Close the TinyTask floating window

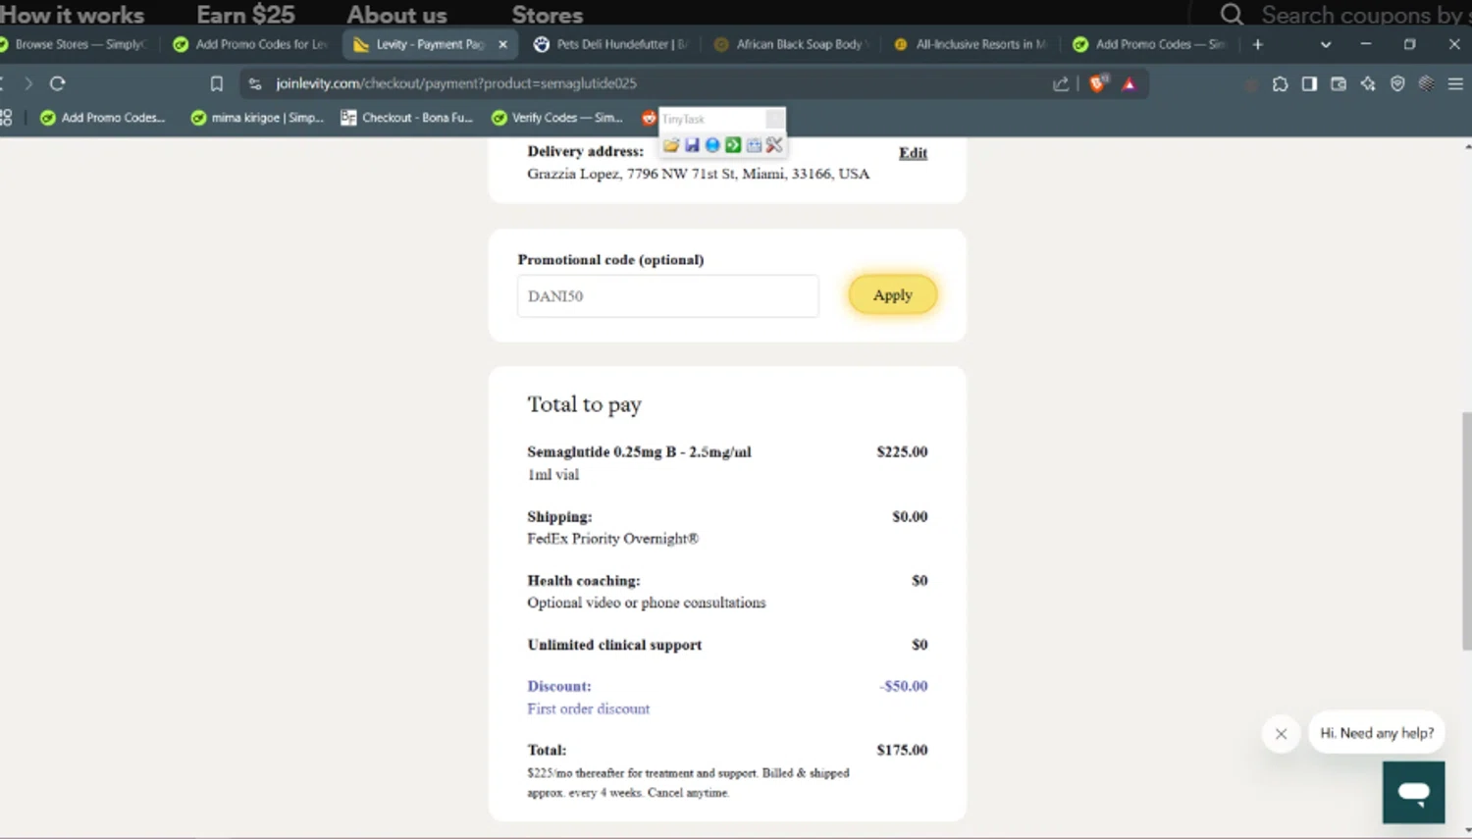coord(774,119)
